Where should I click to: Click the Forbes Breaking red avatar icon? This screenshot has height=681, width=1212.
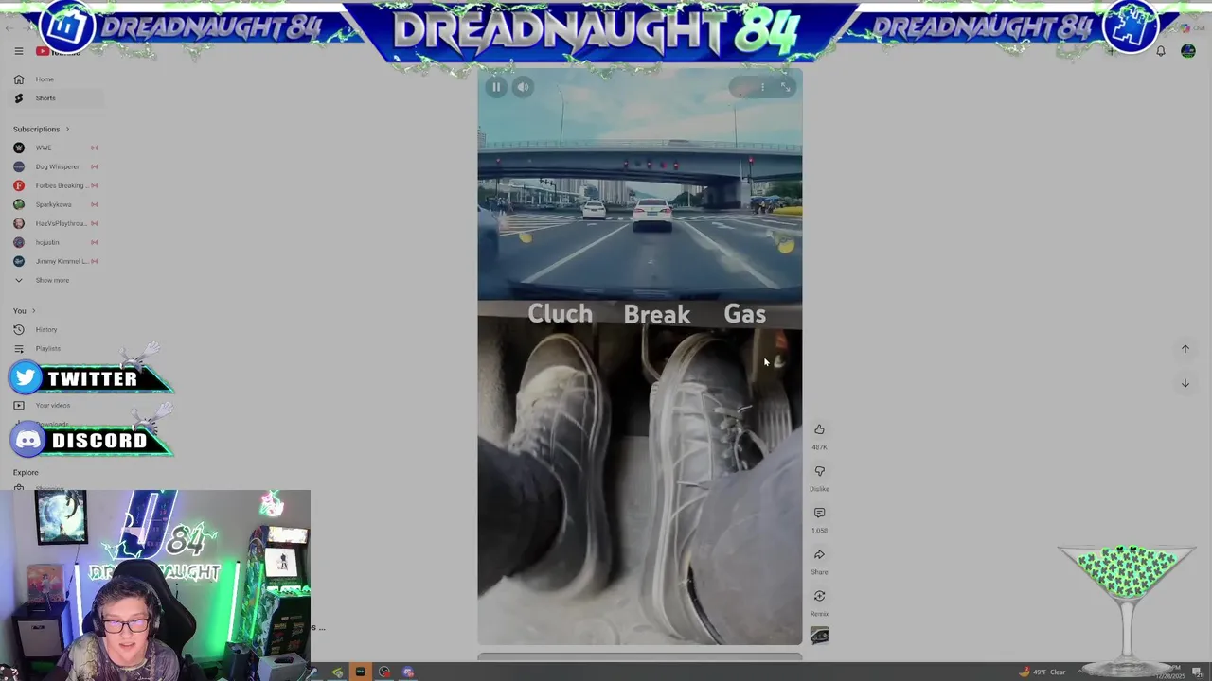click(x=19, y=185)
